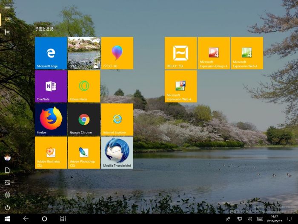
Task: Open Adobe Photoshop CS2 tile
Action: click(84, 152)
